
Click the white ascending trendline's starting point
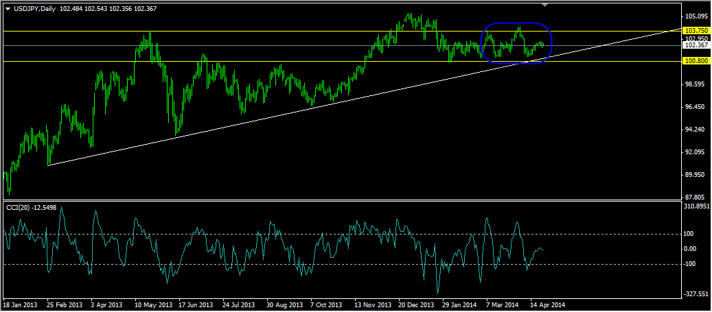pyautogui.click(x=47, y=165)
